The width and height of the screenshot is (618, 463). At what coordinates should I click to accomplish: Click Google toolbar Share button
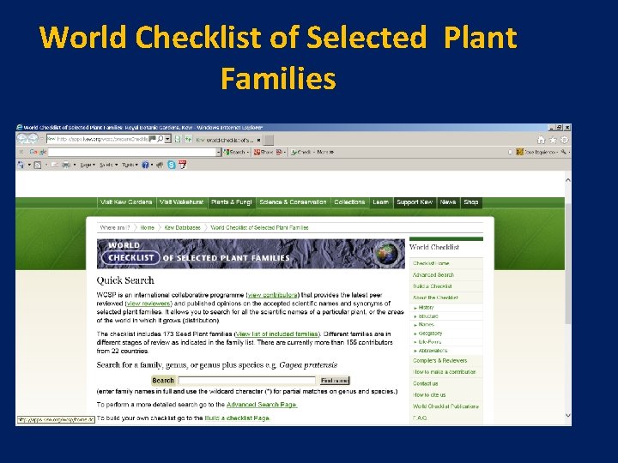264,152
